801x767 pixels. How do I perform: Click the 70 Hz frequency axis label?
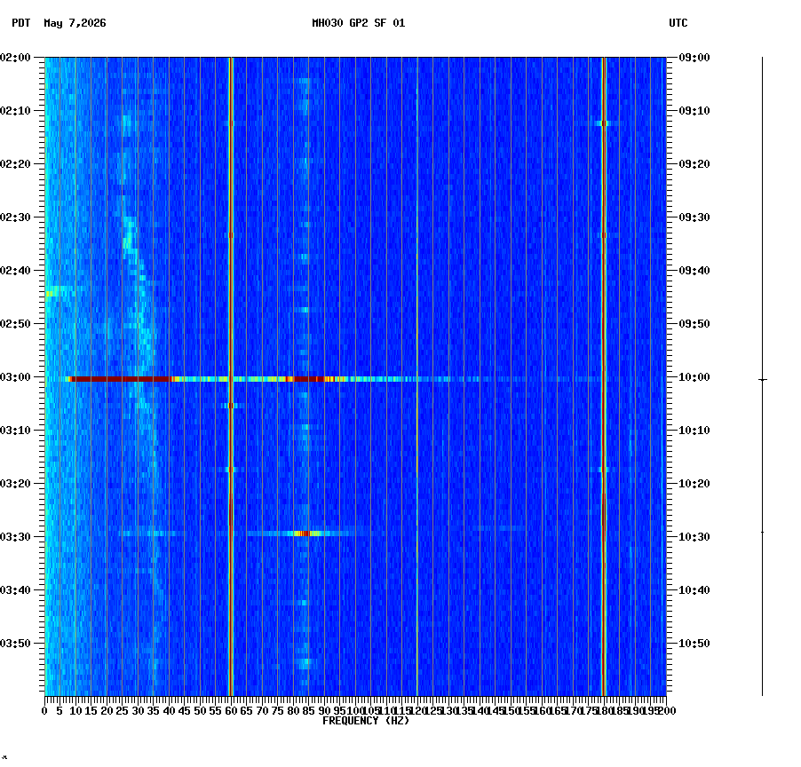pos(262,711)
